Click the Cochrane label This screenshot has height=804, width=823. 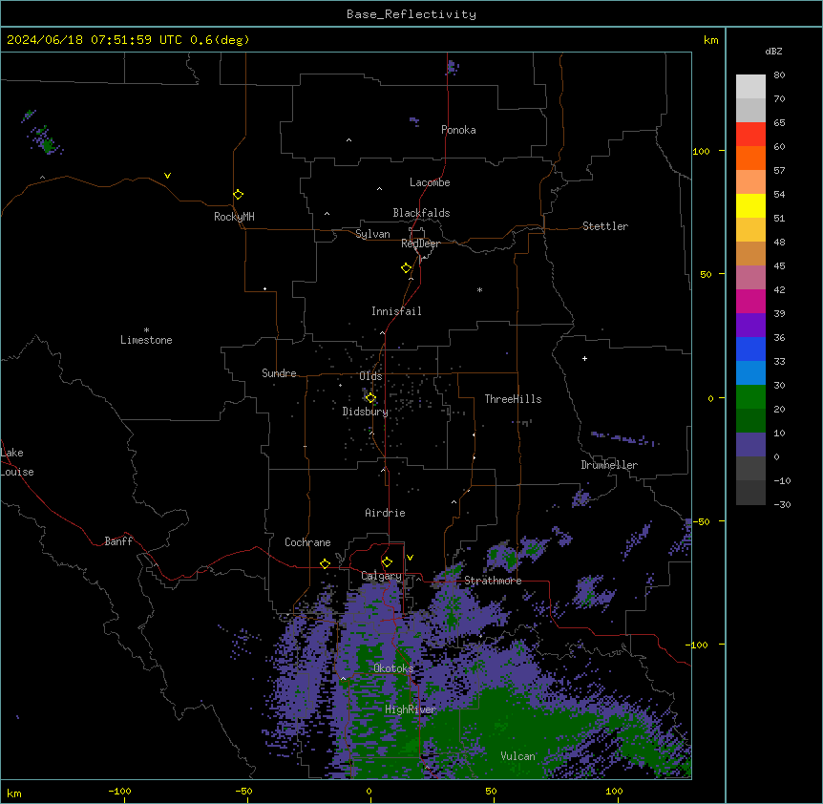click(x=307, y=542)
